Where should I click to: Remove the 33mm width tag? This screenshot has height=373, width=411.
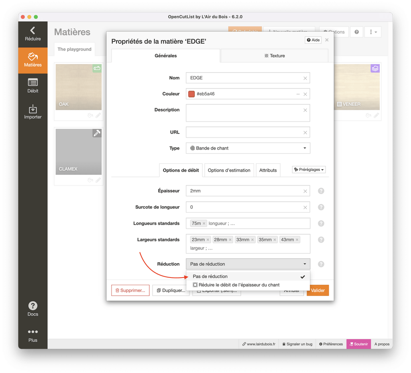coord(252,240)
